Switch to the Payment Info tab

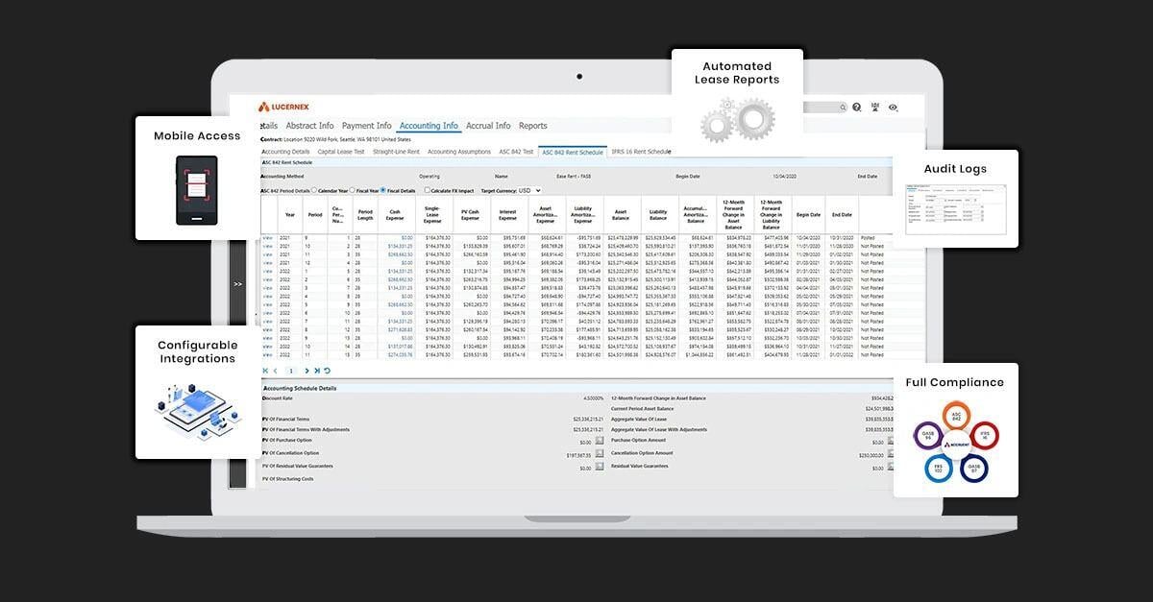[366, 126]
